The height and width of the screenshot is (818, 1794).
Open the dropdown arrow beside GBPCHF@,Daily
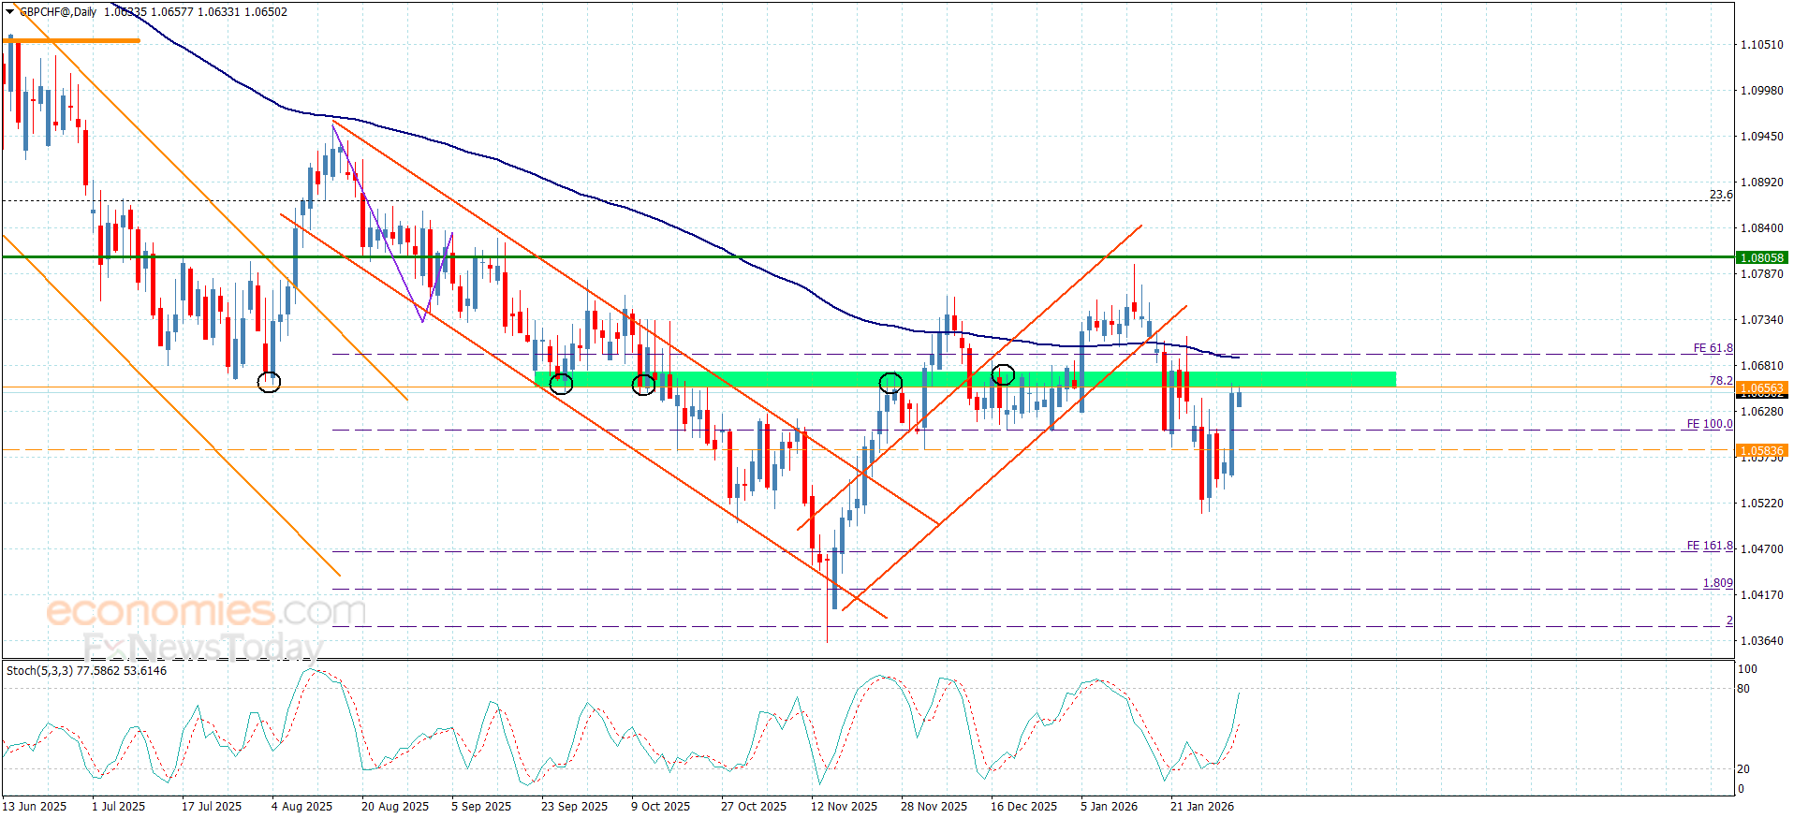coord(10,12)
